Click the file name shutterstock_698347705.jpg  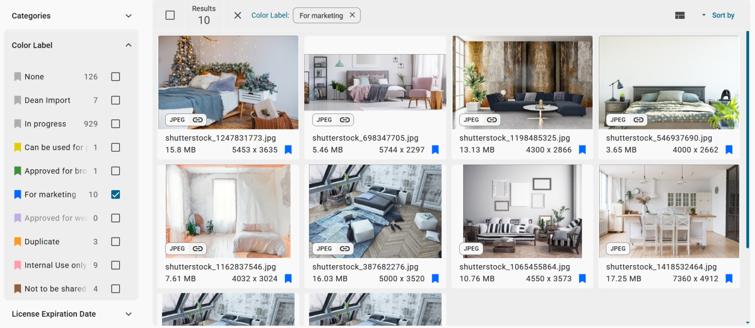pos(365,138)
